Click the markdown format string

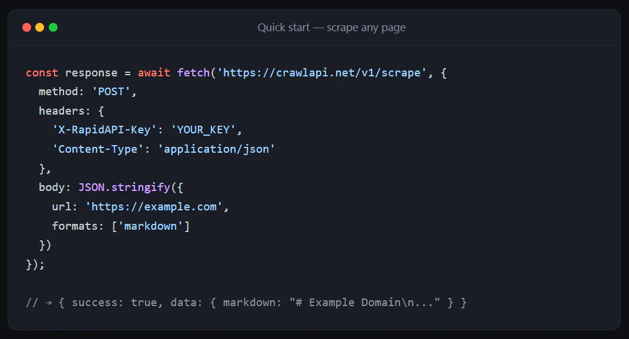click(x=152, y=226)
